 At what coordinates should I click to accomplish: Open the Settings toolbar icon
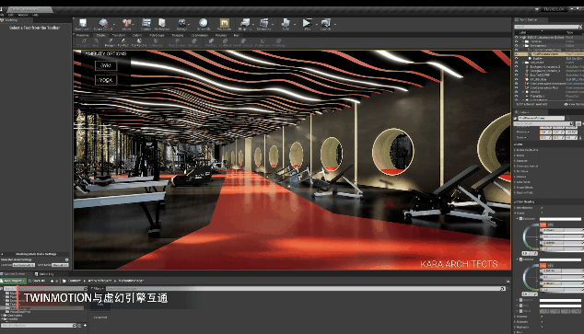181,23
